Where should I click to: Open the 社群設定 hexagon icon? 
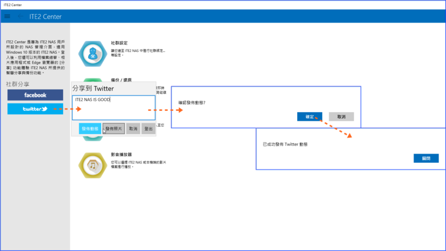click(93, 54)
